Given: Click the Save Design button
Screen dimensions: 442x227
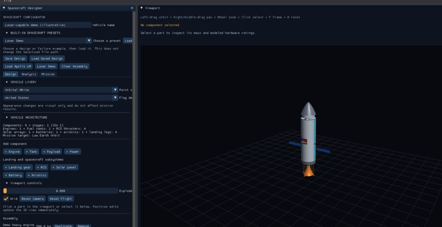Looking at the screenshot, I should pos(15,59).
